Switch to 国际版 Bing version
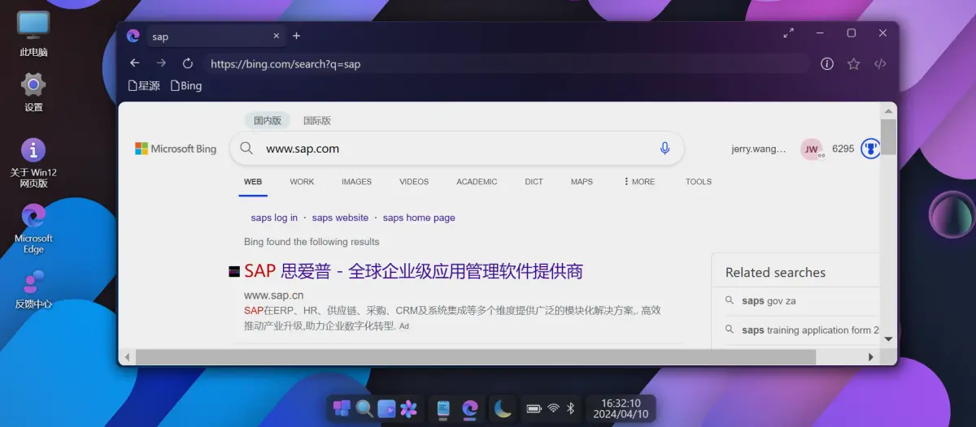Screen dimensions: 976x427 (x=317, y=120)
